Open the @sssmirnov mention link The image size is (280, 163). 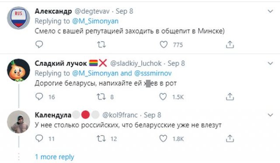tap(153, 73)
